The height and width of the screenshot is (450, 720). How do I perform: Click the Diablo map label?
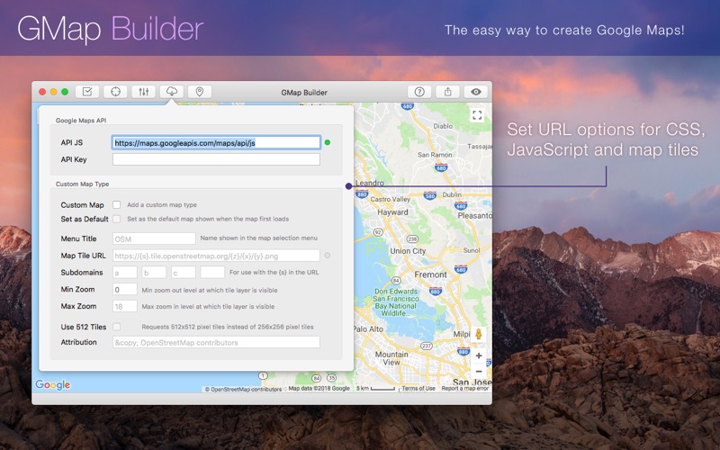click(443, 126)
